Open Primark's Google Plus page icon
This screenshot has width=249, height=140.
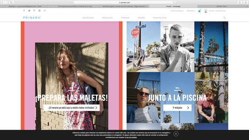coord(45,11)
